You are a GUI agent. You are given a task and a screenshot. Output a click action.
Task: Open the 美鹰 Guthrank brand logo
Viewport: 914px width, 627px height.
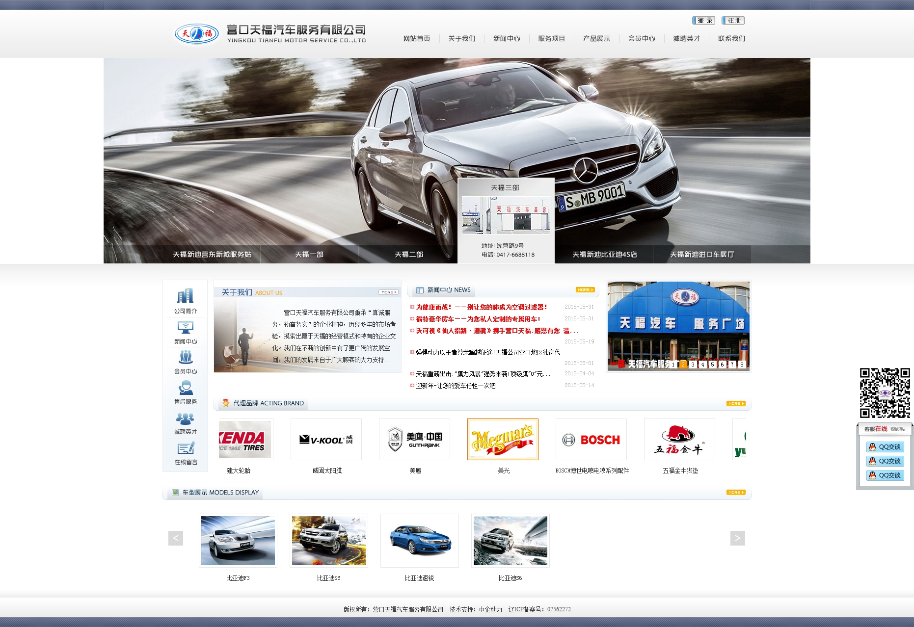click(x=414, y=439)
